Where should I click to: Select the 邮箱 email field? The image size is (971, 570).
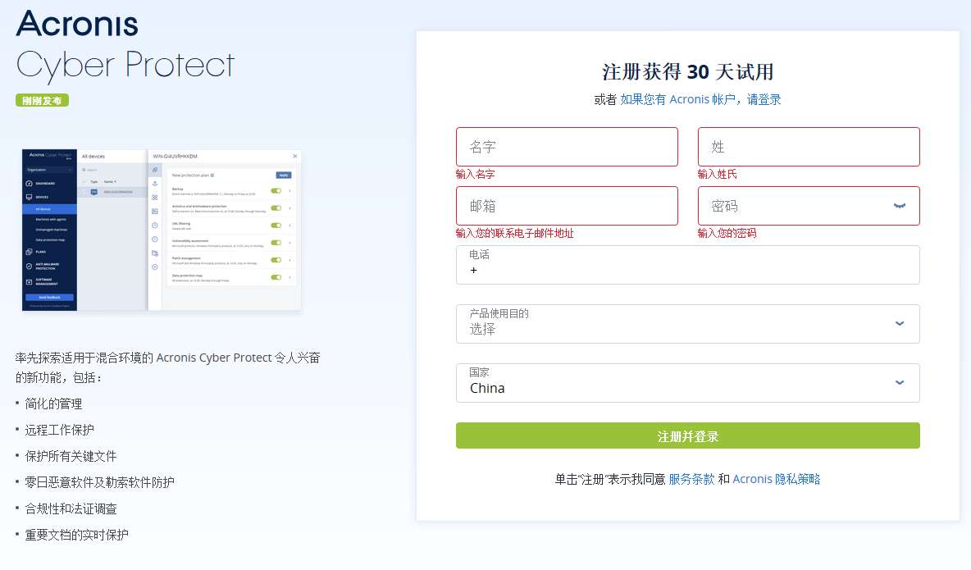click(567, 206)
